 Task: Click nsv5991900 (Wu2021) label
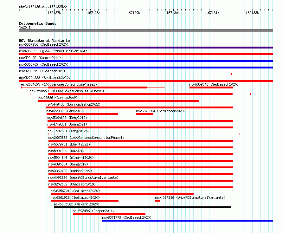[x=66, y=151]
